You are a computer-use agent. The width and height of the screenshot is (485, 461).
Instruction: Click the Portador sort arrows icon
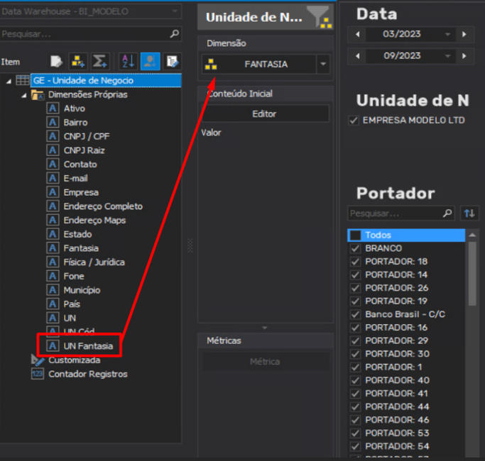(469, 213)
